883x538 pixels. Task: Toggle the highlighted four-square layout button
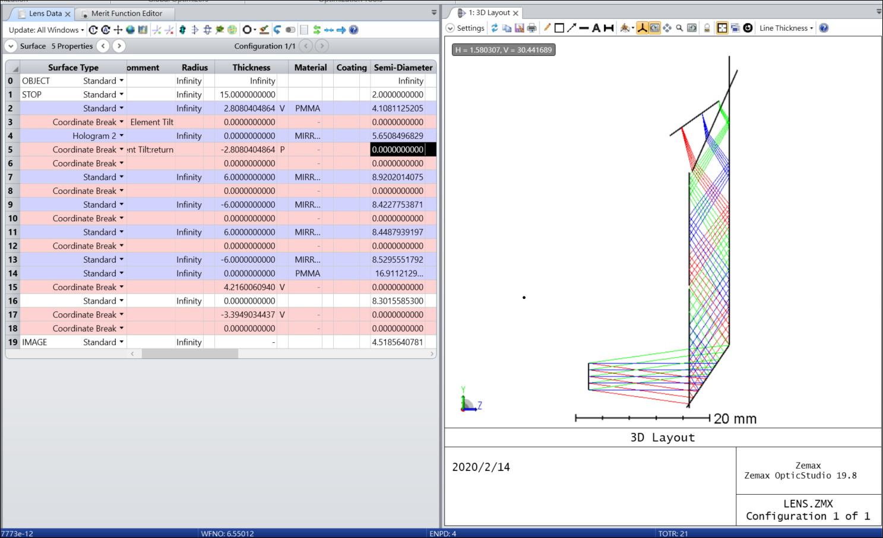pyautogui.click(x=722, y=28)
